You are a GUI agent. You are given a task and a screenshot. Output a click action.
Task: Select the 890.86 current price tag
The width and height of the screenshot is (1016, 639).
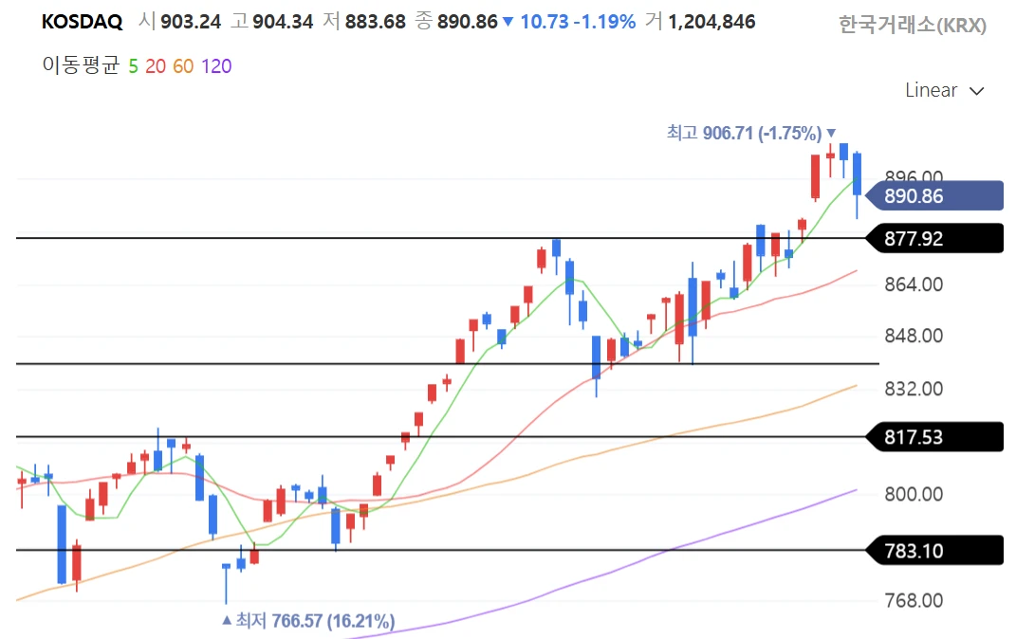pyautogui.click(x=934, y=196)
